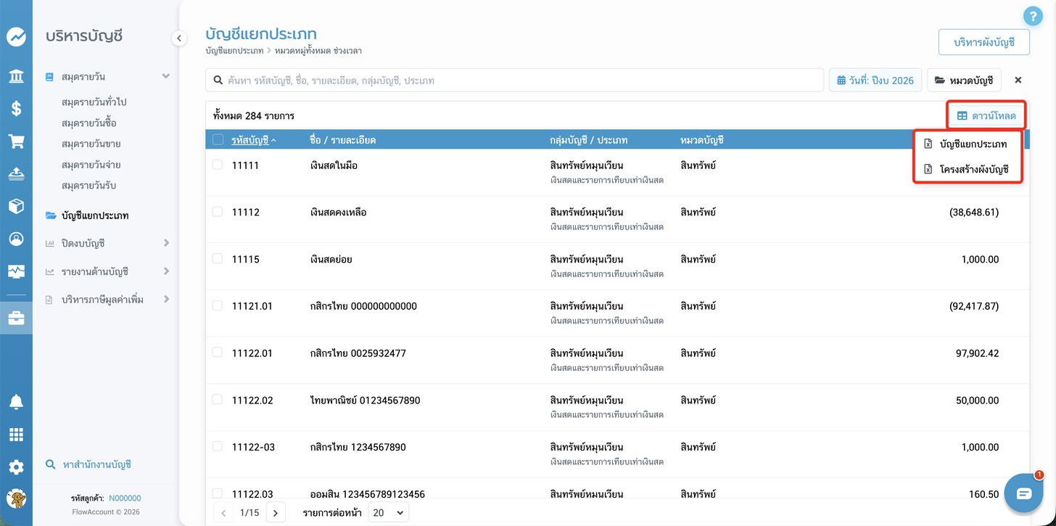Open the monitor reports icon in sidebar
The image size is (1056, 526).
pyautogui.click(x=16, y=271)
